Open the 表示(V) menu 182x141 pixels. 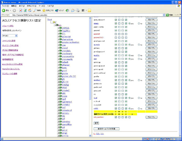pos(22,6)
